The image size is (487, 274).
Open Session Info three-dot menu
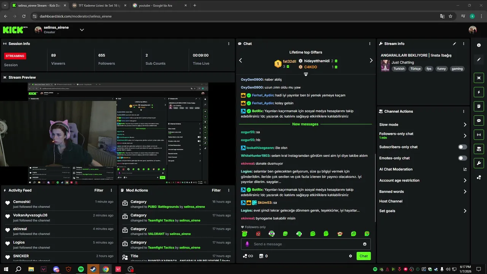(x=229, y=44)
